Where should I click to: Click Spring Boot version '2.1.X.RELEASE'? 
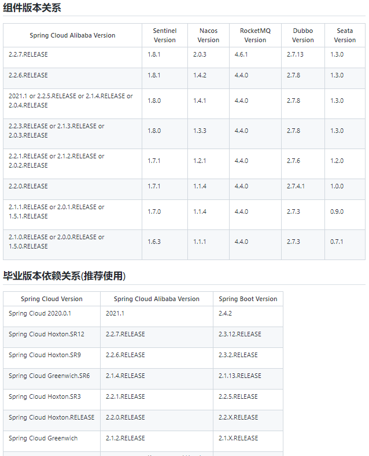point(238,438)
